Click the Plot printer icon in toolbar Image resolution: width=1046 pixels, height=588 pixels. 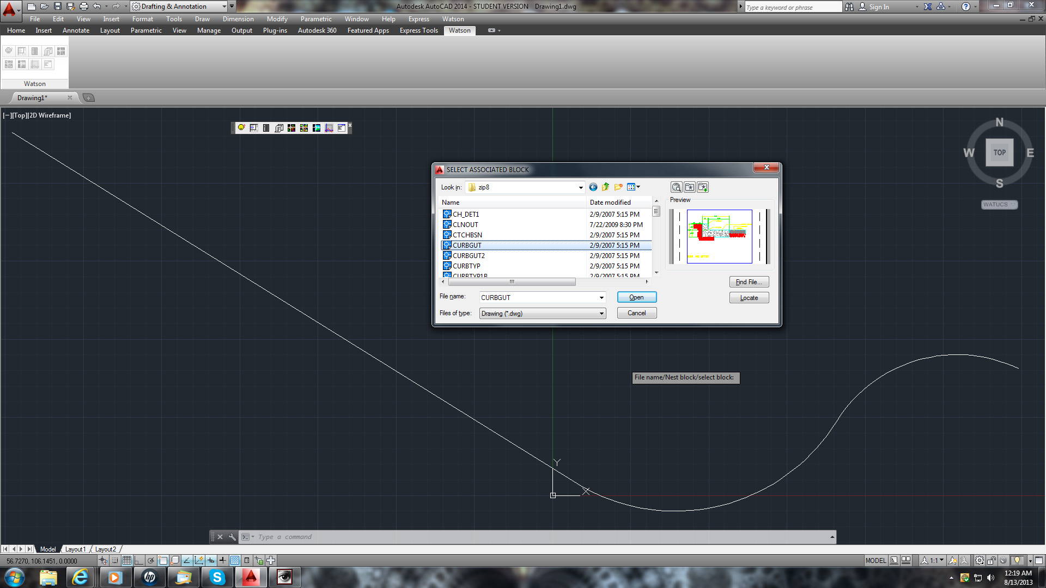click(83, 7)
